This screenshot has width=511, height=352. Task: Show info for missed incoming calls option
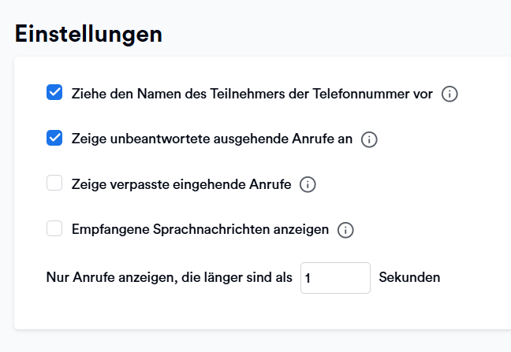click(308, 185)
